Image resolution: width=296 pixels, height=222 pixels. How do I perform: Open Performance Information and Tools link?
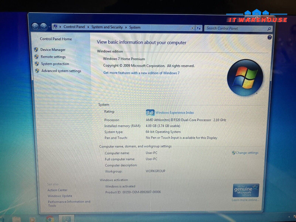pos(69,204)
